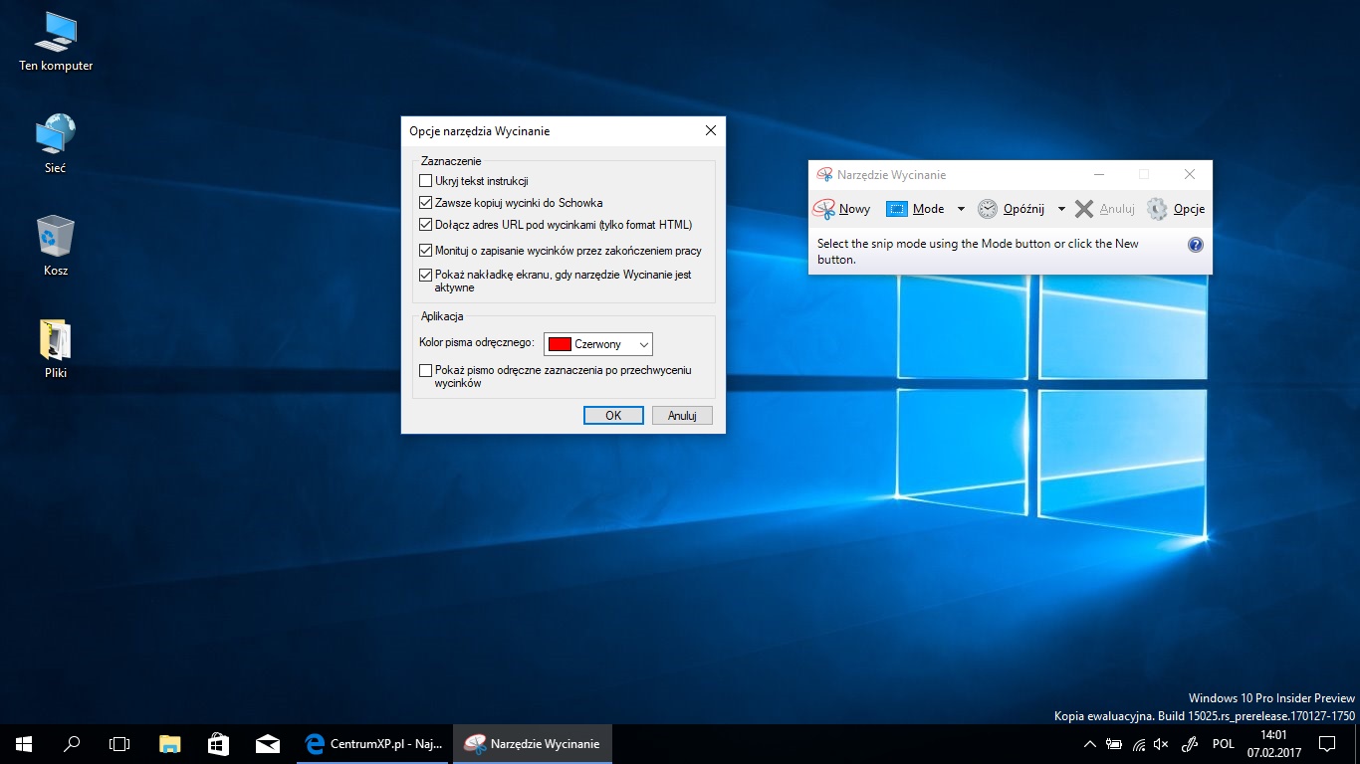Show hidden tray icons chevron

click(x=1090, y=743)
